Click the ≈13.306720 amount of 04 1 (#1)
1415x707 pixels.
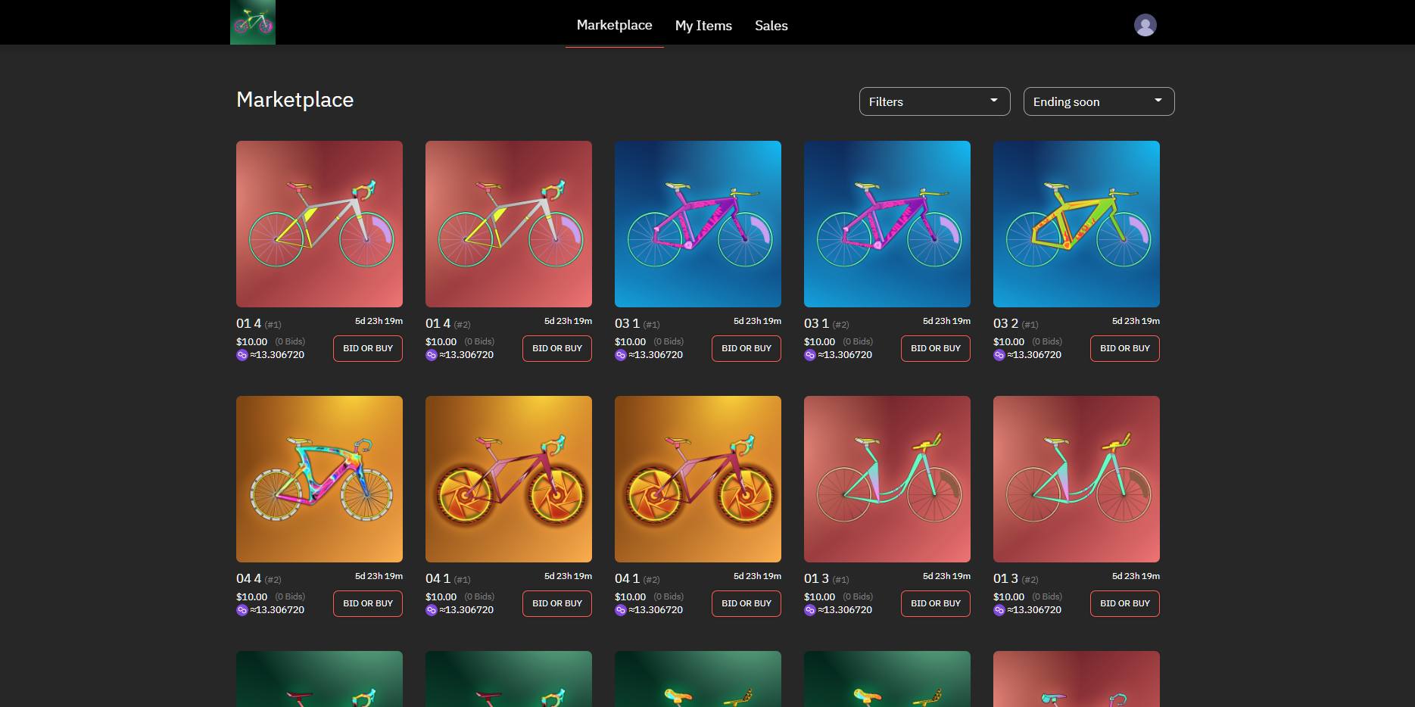[466, 610]
